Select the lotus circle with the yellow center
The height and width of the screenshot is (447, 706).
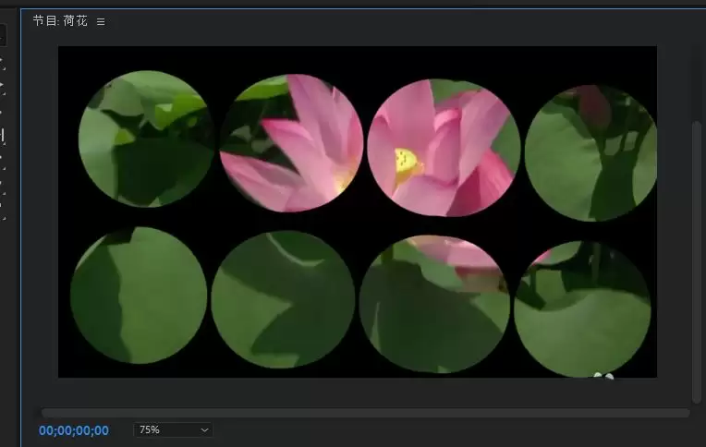(x=444, y=148)
